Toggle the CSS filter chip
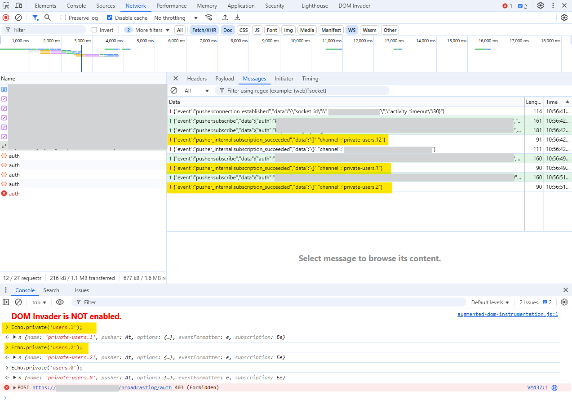 pyautogui.click(x=244, y=30)
